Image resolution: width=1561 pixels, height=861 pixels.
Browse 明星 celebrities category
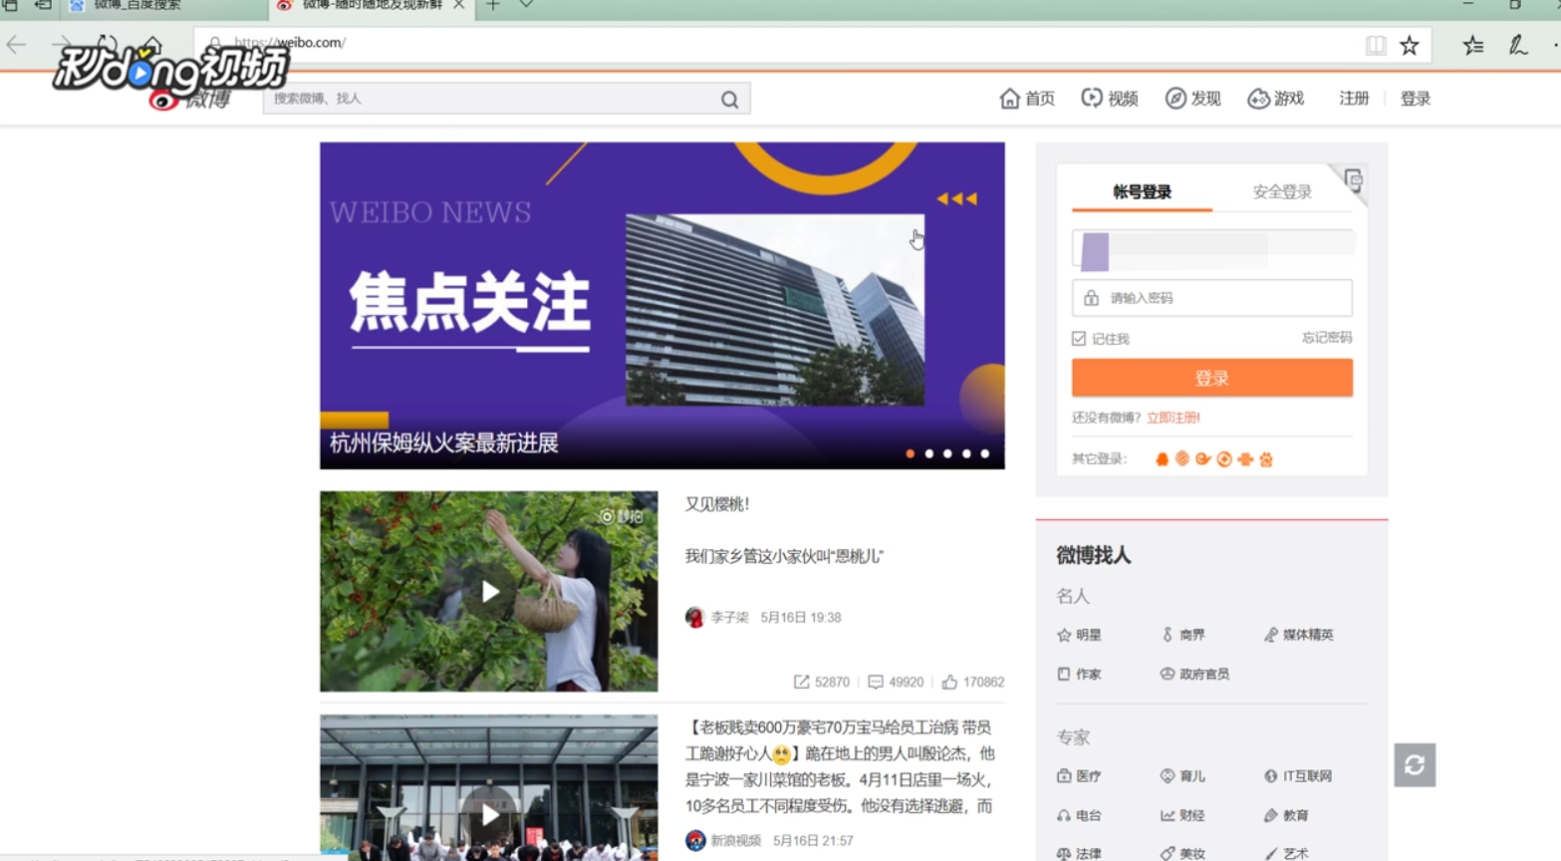(1079, 635)
